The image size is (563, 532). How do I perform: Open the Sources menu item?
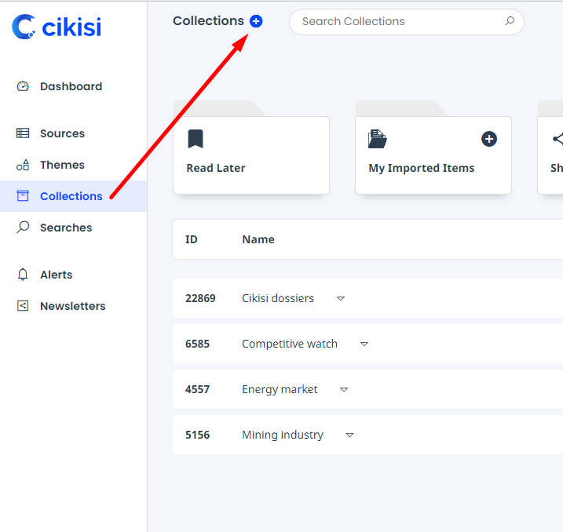click(62, 133)
